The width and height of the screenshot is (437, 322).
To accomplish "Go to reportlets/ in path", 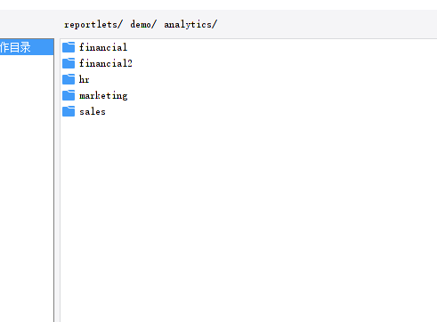I will [93, 24].
